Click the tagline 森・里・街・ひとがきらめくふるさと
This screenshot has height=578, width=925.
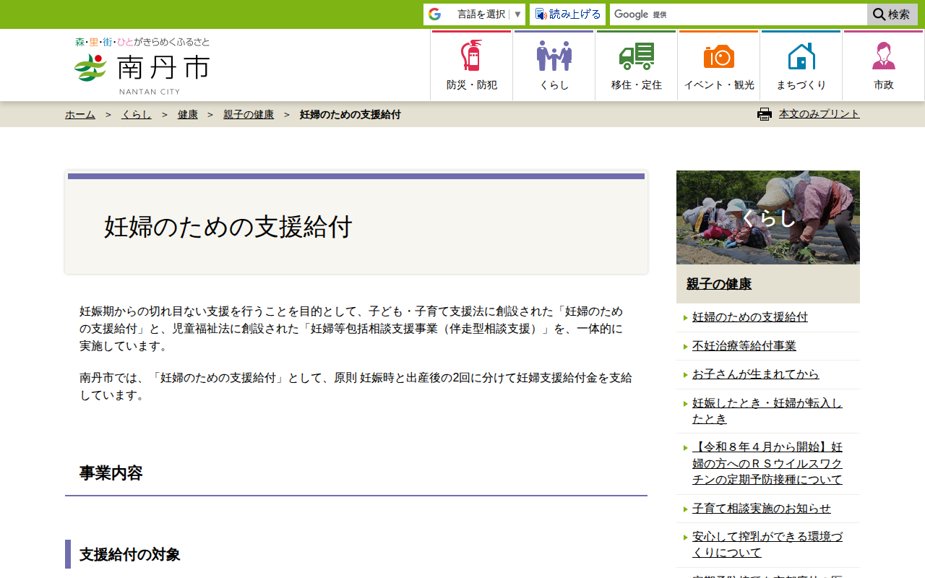[x=142, y=42]
